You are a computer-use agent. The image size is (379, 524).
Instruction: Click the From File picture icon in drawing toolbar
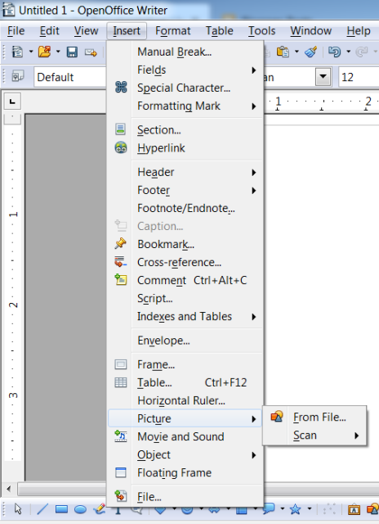372,509
